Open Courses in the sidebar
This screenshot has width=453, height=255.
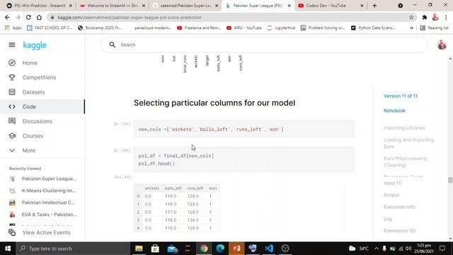(33, 136)
